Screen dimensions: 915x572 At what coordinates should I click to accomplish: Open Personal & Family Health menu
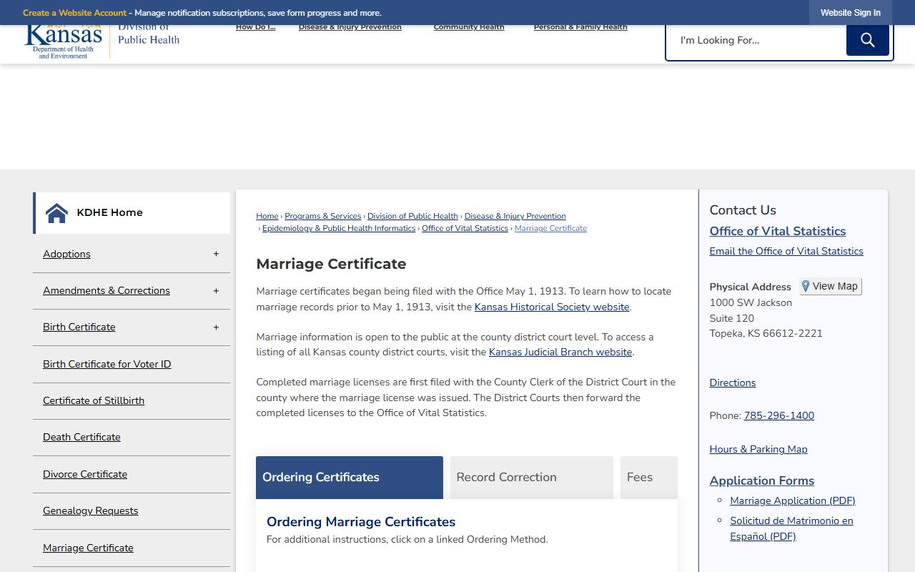coord(580,27)
